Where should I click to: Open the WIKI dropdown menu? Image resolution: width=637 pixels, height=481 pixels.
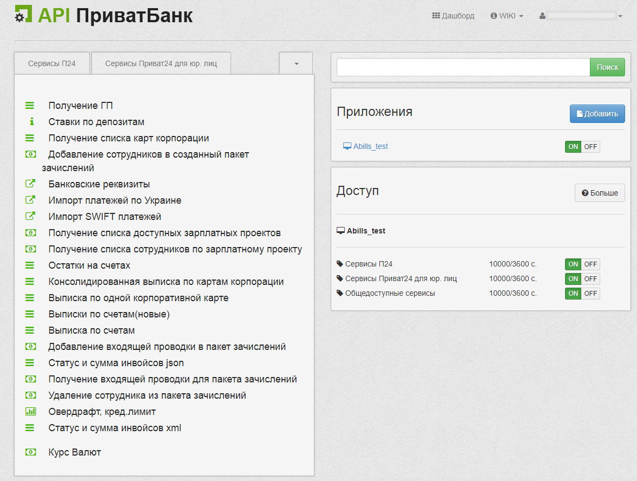507,16
